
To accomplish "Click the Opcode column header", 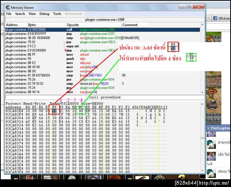I will pos(94,25).
